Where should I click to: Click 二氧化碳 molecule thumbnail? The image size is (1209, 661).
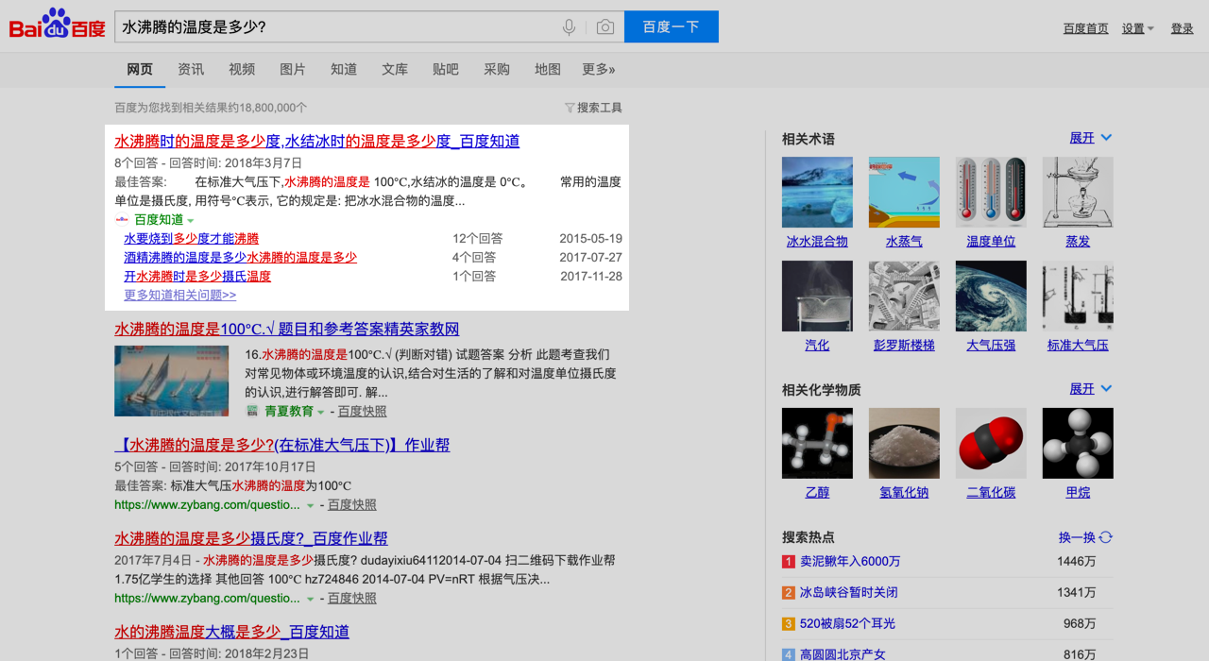click(x=991, y=443)
